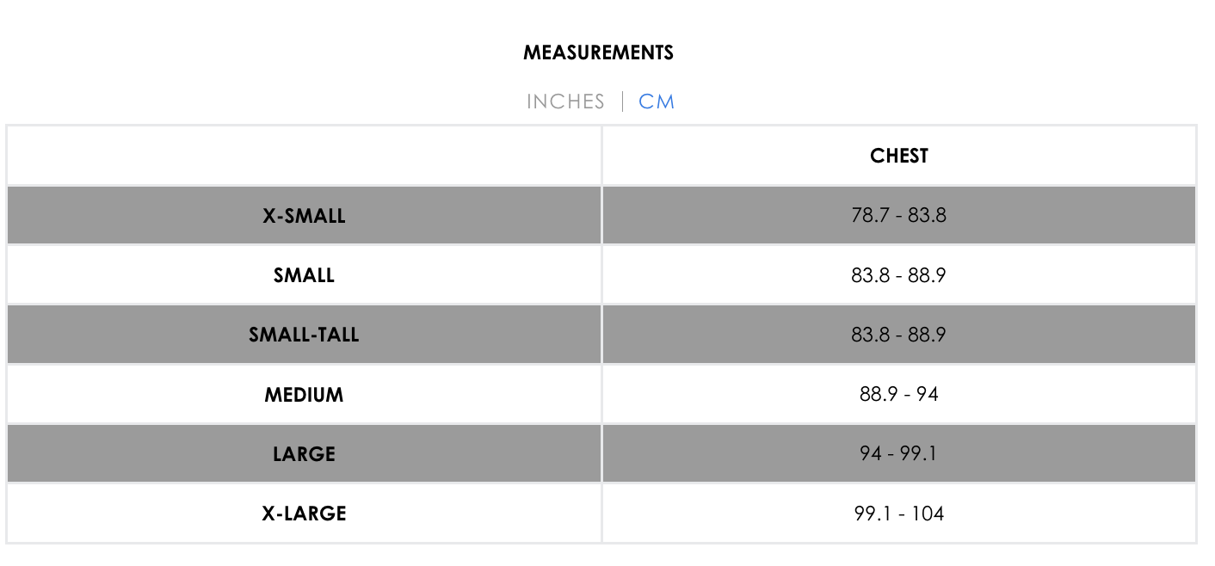Screen dimensions: 1215x566
Task: Select the SMALL size row label
Action: pos(304,275)
